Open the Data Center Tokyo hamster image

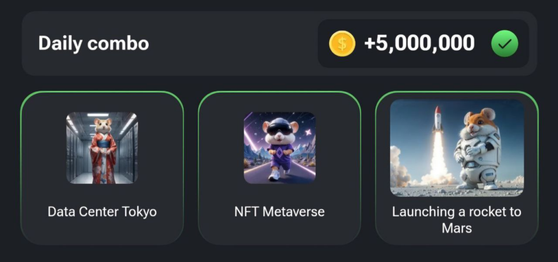pos(102,147)
